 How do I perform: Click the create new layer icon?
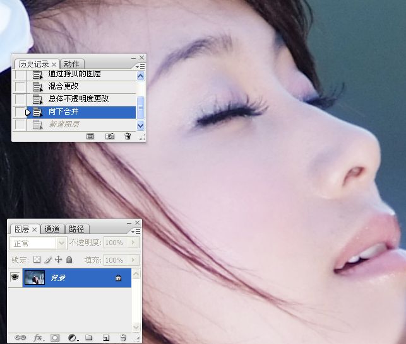tap(106, 338)
